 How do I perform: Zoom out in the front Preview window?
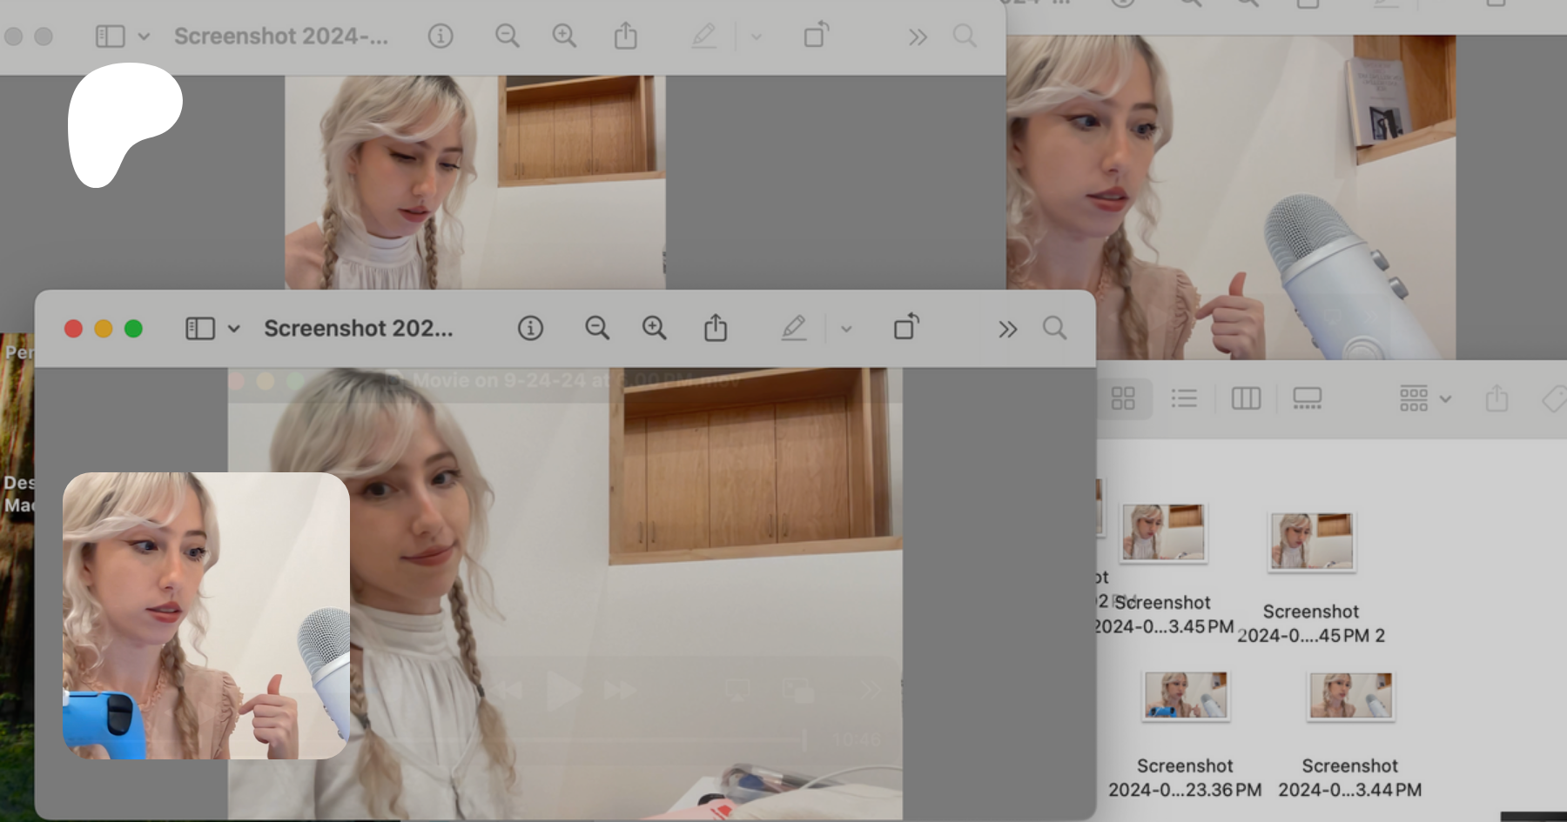(x=596, y=329)
